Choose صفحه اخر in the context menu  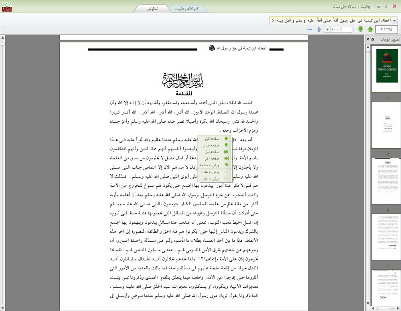coord(215,158)
